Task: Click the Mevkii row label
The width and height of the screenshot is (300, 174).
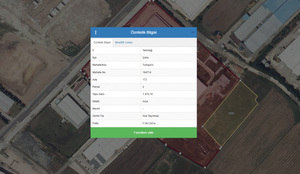Action: [x=96, y=108]
